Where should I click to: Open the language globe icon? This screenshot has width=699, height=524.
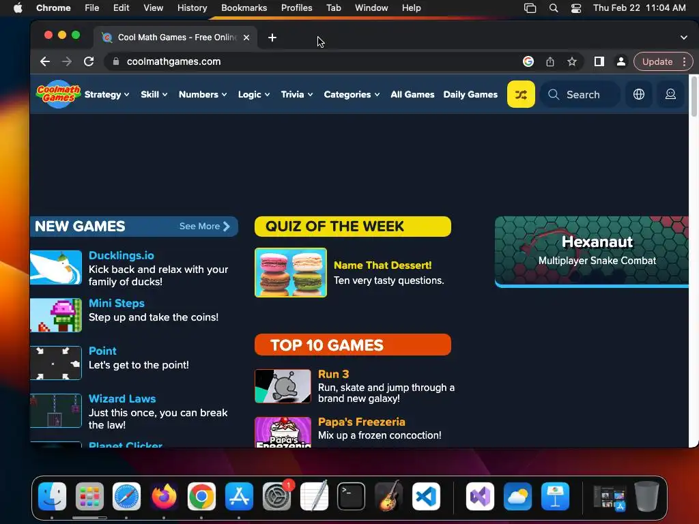pos(639,94)
